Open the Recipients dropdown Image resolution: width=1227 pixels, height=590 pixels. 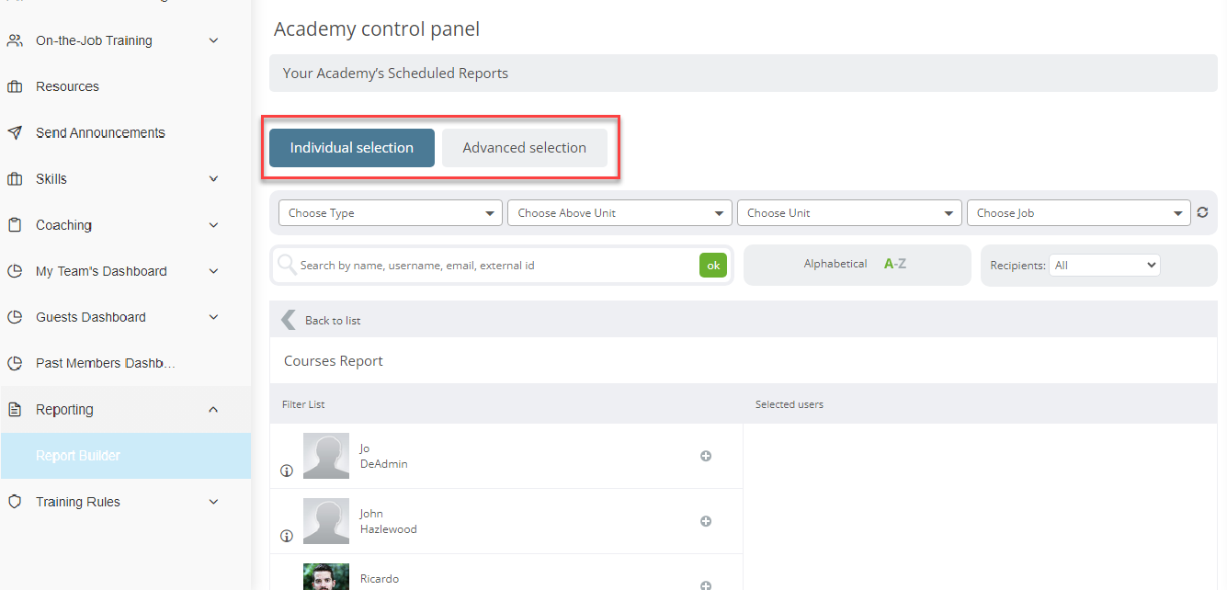pyautogui.click(x=1105, y=264)
